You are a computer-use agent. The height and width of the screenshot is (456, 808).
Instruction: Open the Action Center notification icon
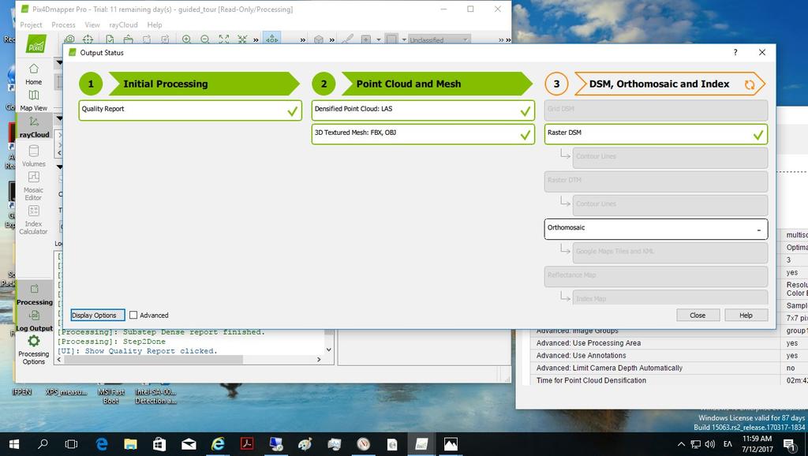[789, 444]
